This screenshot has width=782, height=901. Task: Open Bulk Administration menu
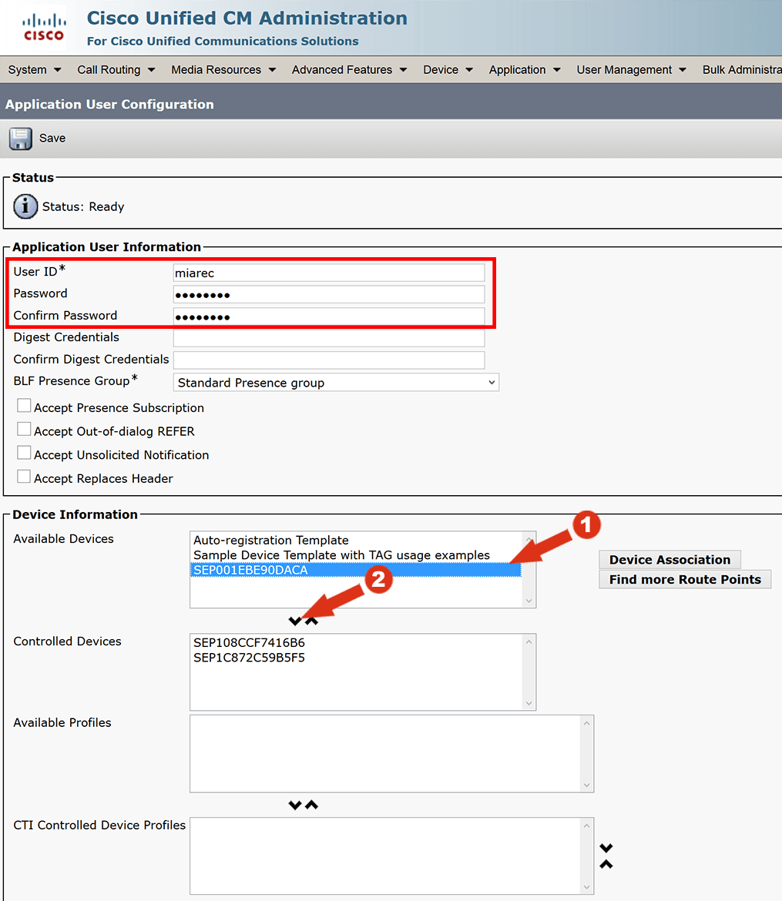(x=742, y=70)
